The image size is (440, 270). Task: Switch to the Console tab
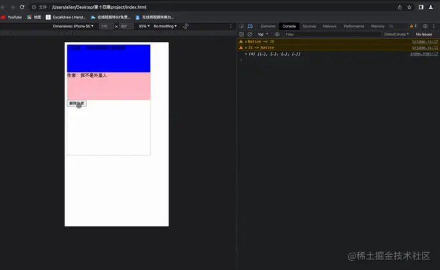tap(289, 27)
